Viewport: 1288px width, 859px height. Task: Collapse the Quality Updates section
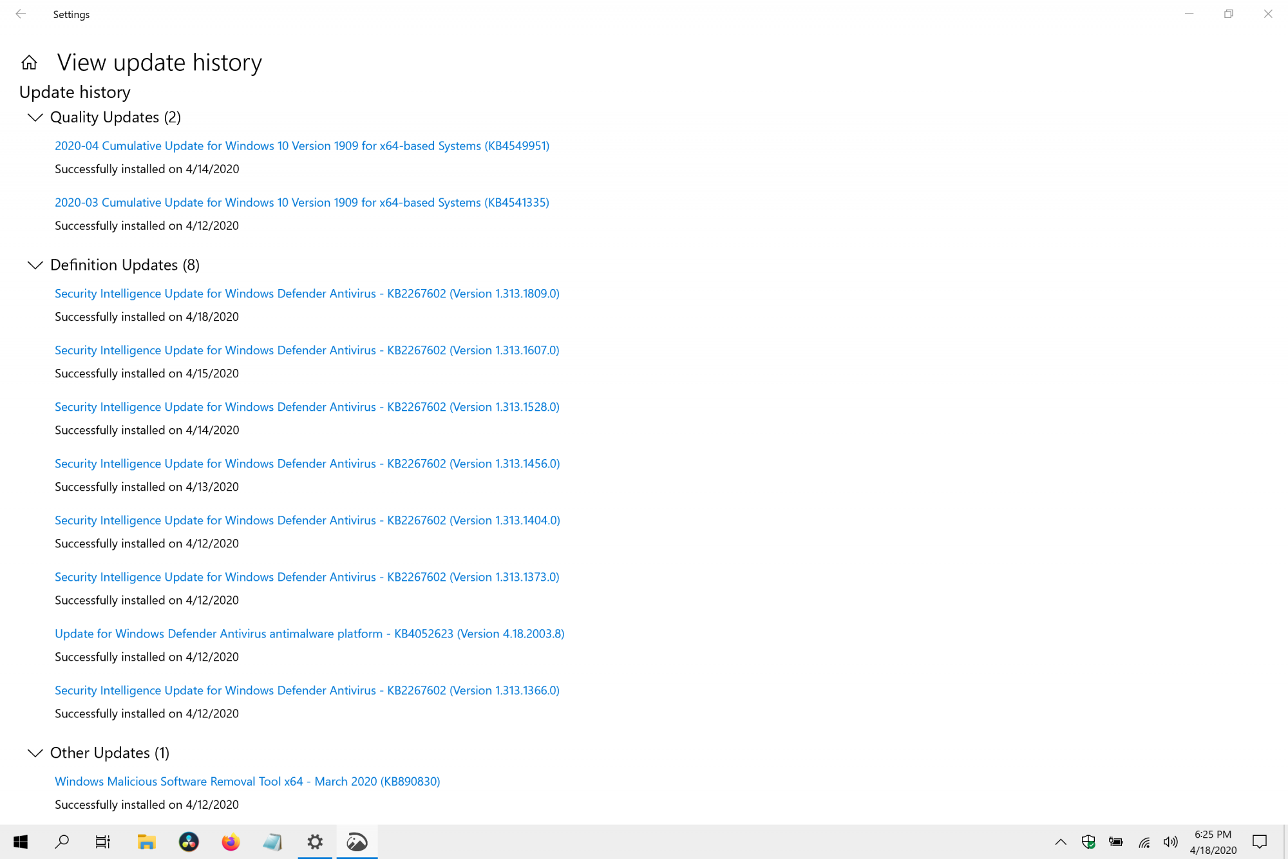click(35, 117)
